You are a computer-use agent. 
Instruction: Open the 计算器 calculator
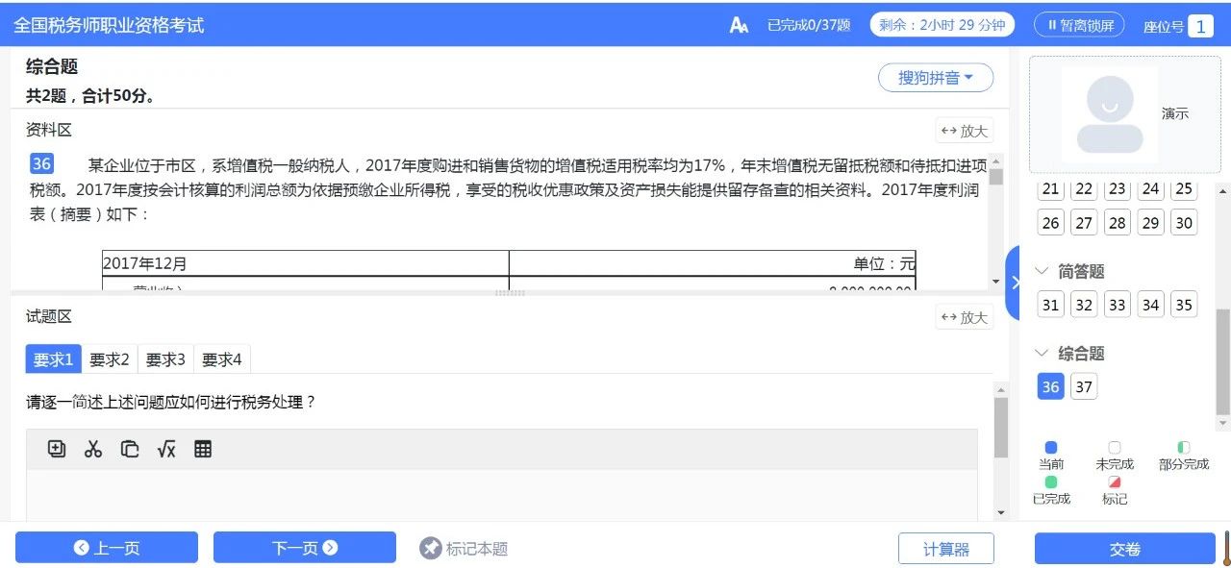coord(946,548)
